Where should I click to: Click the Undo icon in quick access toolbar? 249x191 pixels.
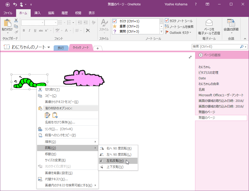[x=15, y=4]
